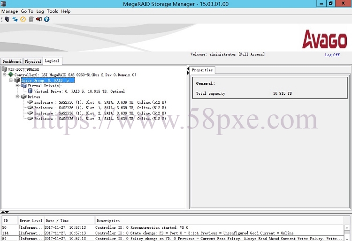Click log scrollbar up arrow
Viewport: 352px width, 241px height.
pos(347,228)
